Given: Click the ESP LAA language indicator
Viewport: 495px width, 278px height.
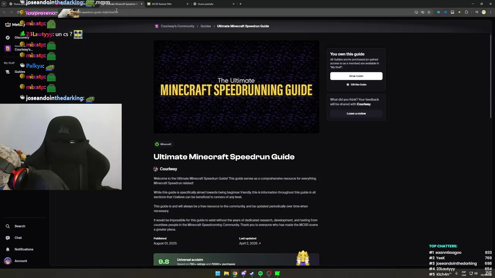Looking at the screenshot, I should (463, 273).
